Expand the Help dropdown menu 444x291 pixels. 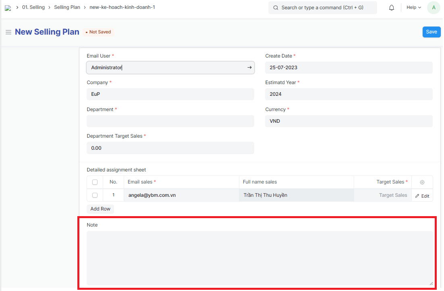click(413, 8)
